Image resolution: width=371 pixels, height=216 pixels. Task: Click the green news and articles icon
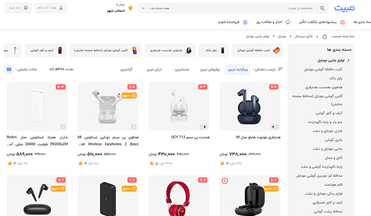288,22
